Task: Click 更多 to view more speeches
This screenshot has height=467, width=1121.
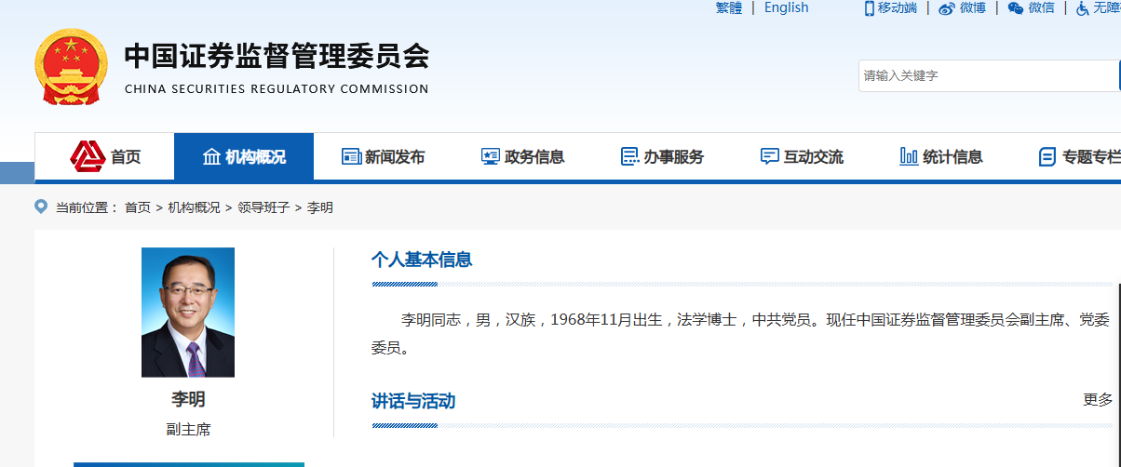Action: click(x=1098, y=399)
